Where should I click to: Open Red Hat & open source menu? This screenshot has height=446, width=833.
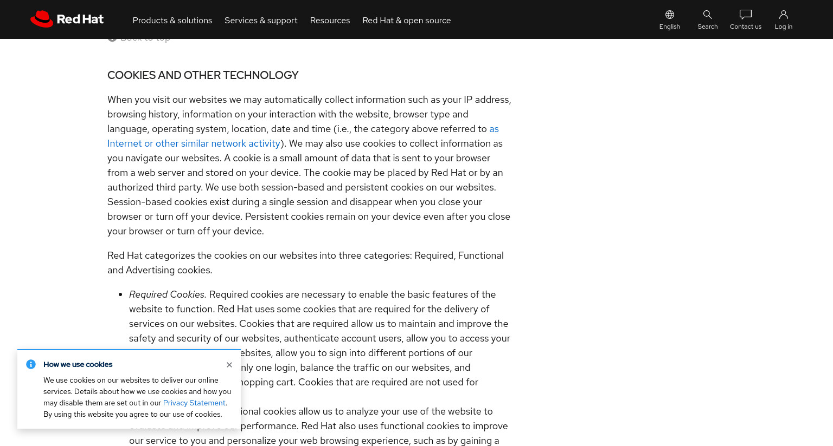407,20
